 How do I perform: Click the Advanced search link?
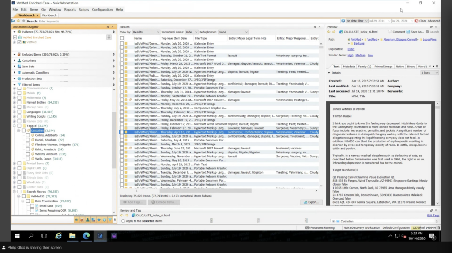(x=433, y=21)
